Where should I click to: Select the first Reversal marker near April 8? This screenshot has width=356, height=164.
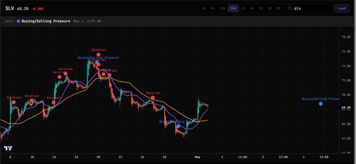click(x=14, y=102)
